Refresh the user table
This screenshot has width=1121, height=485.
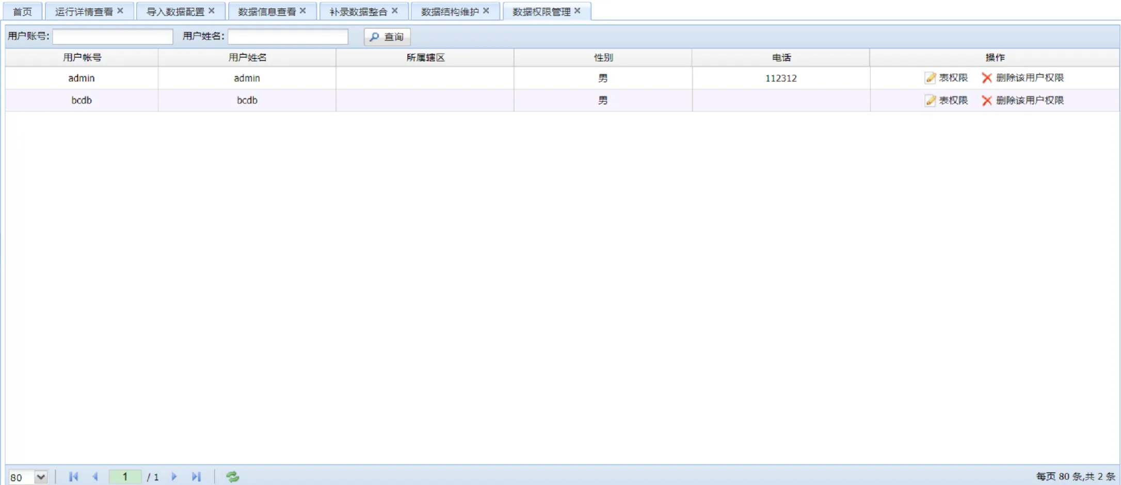click(232, 477)
